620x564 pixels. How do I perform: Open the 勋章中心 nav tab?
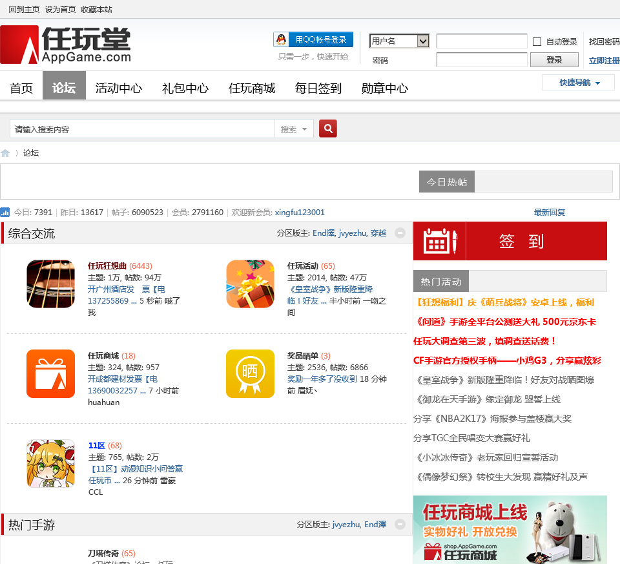(385, 88)
